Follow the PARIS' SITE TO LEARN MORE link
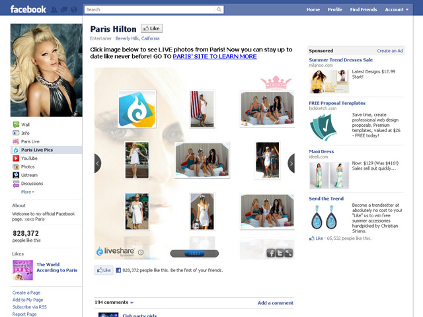This screenshot has width=423, height=317. (215, 56)
